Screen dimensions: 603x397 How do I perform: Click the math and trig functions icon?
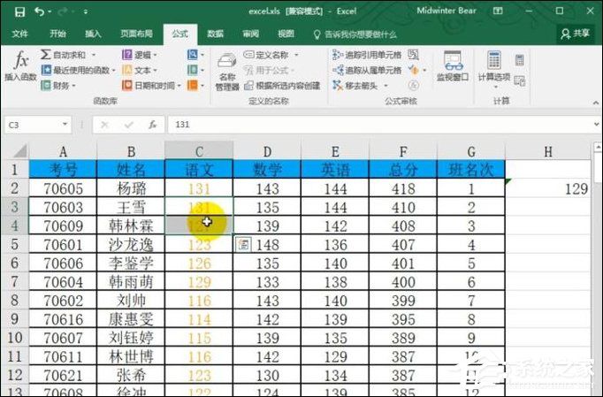click(x=192, y=70)
